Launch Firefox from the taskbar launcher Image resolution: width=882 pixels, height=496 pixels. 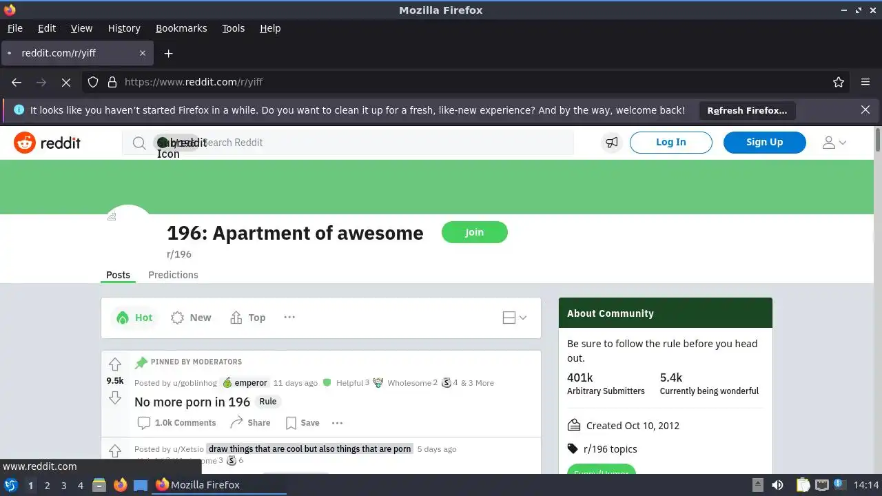tap(120, 485)
